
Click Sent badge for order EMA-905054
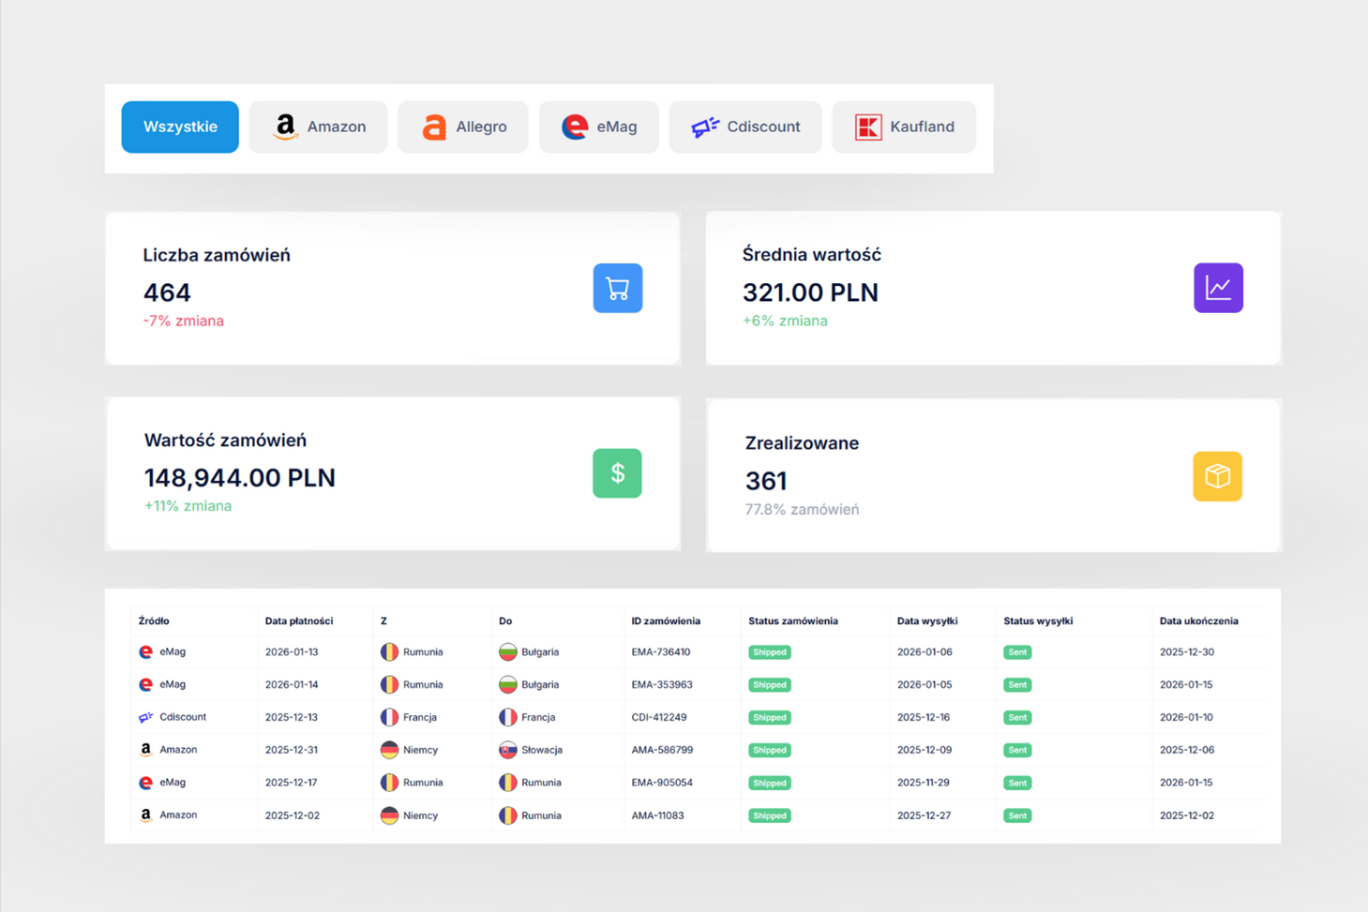point(1016,783)
